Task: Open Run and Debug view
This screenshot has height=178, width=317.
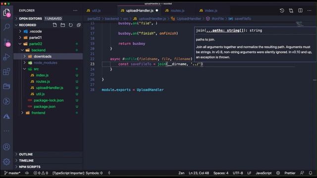Action: 6,57
